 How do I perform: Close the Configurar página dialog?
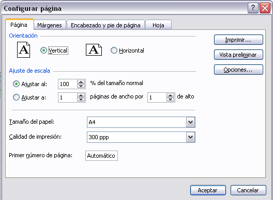pyautogui.click(x=265, y=8)
